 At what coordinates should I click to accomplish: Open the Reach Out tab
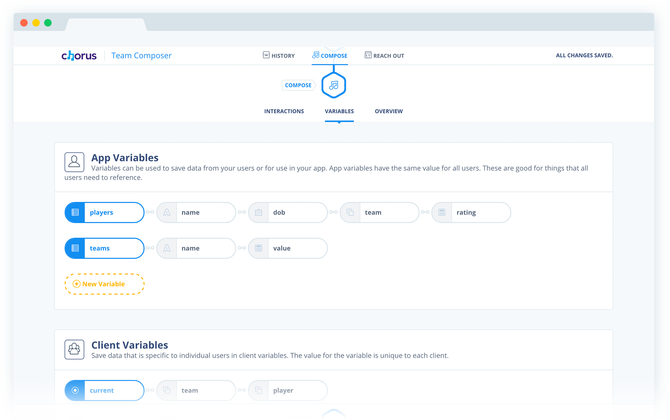pos(384,55)
